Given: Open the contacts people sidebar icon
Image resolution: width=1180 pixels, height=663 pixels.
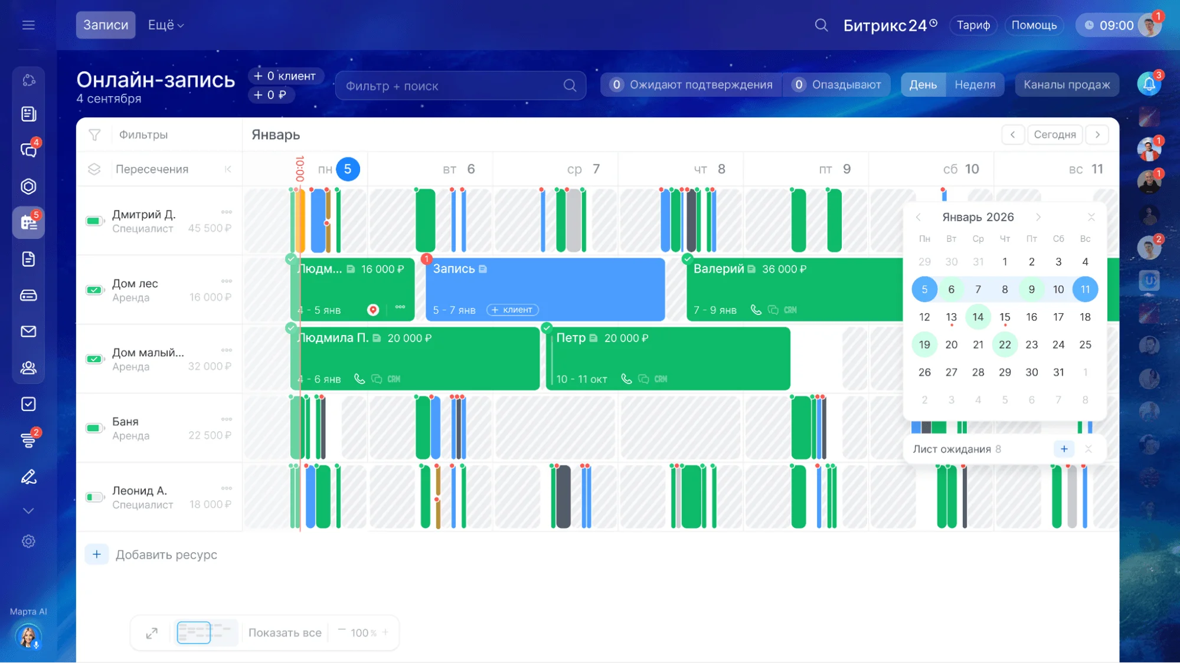Looking at the screenshot, I should pos(28,368).
